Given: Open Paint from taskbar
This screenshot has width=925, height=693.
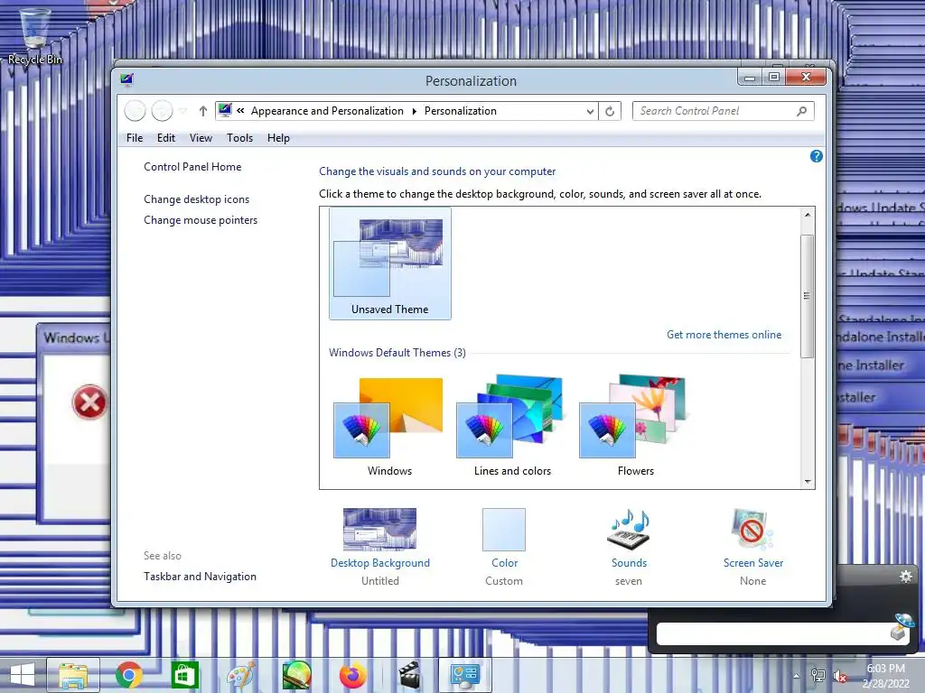Looking at the screenshot, I should click(x=240, y=675).
